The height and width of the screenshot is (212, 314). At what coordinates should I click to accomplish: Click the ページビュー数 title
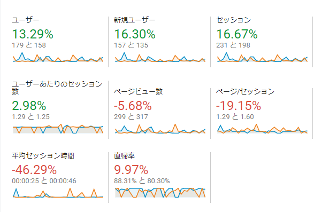click(138, 92)
